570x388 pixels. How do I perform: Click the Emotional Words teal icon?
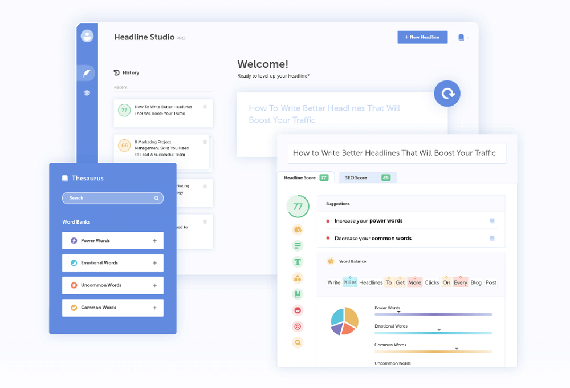[74, 263]
